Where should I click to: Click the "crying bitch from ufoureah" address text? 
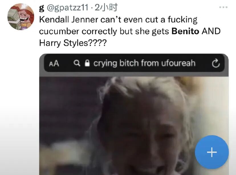pyautogui.click(x=144, y=63)
